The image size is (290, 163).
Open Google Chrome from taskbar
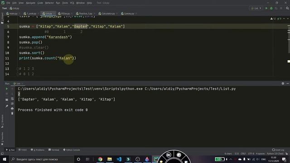pyautogui.click(x=100, y=159)
